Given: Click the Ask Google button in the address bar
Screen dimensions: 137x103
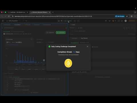Looking at the screenshot, I should pyautogui.click(x=120, y=16).
